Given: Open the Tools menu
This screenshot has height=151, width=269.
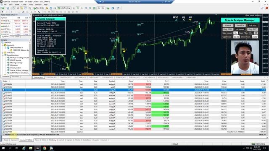Looking at the screenshot, I should pyautogui.click(x=31, y=5).
